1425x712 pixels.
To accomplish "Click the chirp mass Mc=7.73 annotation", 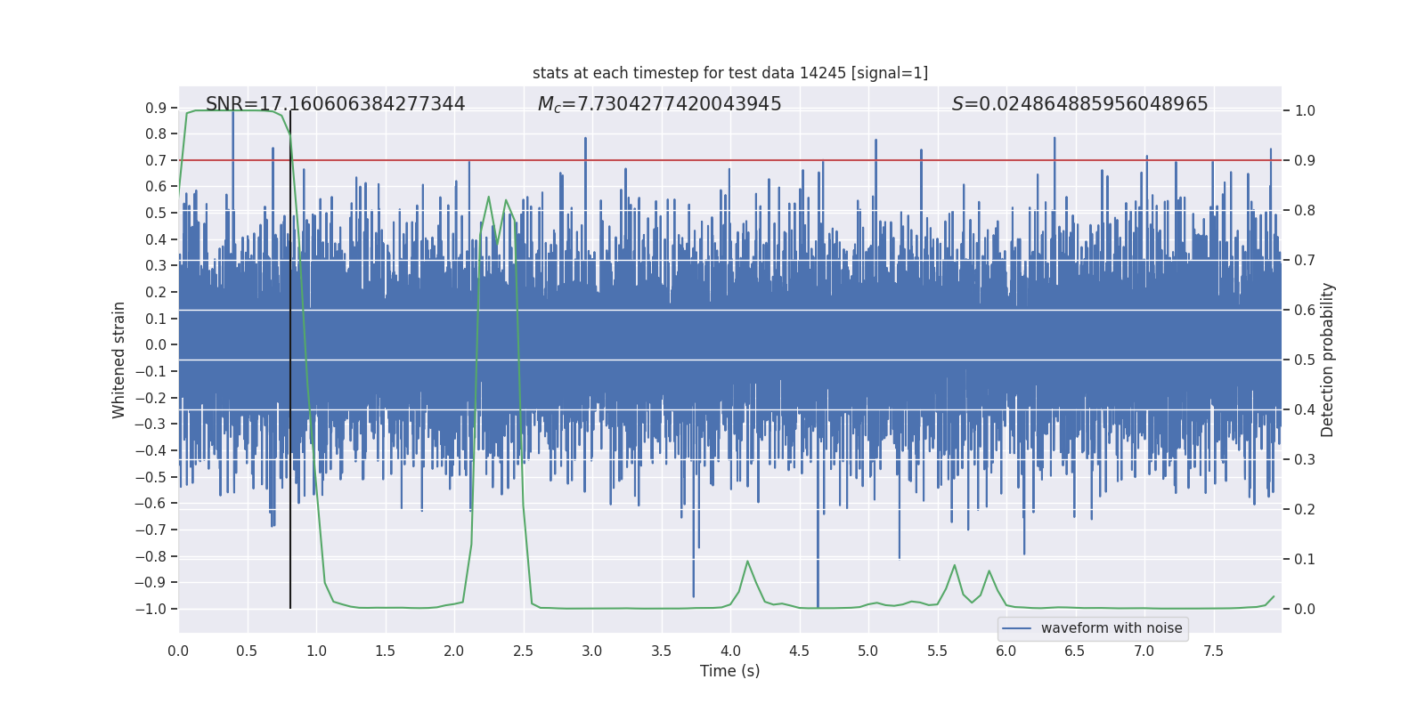I will pyautogui.click(x=659, y=104).
